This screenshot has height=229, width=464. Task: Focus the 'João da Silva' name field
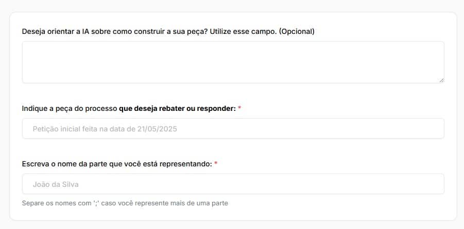[x=233, y=184]
